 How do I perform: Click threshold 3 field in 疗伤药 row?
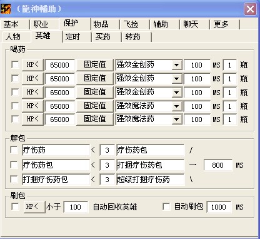(x=107, y=150)
